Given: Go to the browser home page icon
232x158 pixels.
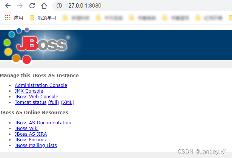Looking at the screenshot, I should 44,6.
